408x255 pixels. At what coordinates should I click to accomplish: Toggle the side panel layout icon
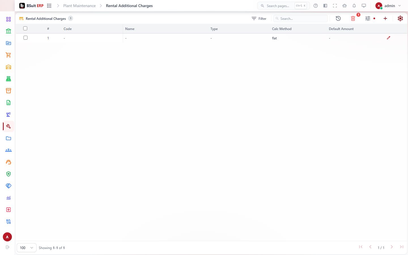tap(325, 6)
